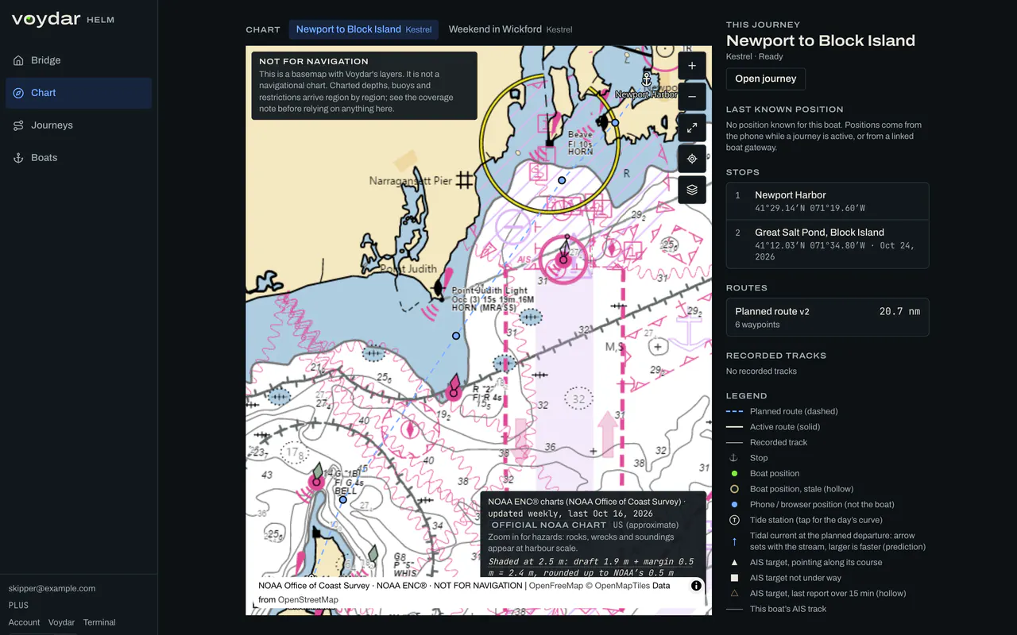Switch to Newport to Block Island chart tab
Screen dimensions: 1017x635
tap(364, 29)
